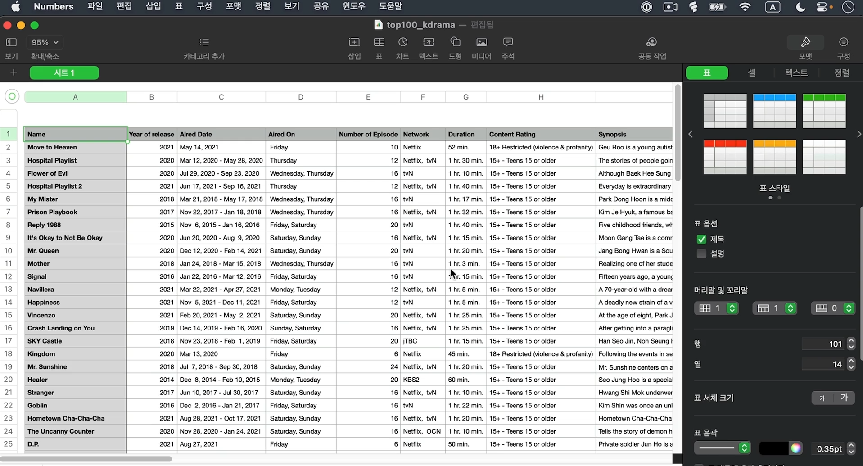This screenshot has height=466, width=863.
Task: Open table outline line style dropdown
Action: (722, 448)
